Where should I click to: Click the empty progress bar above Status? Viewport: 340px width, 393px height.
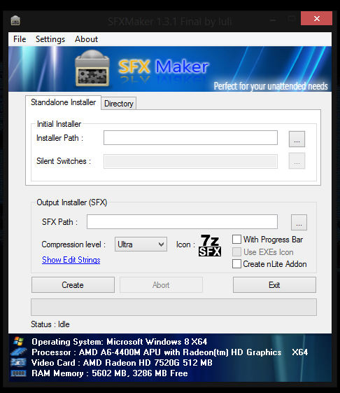coord(173,307)
